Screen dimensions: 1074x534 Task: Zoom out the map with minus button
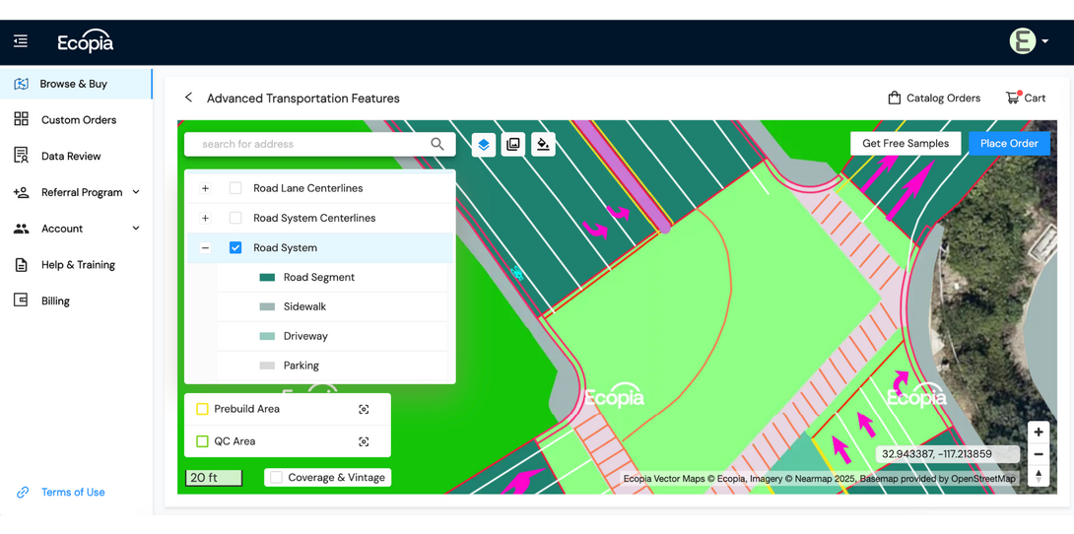(x=1039, y=454)
